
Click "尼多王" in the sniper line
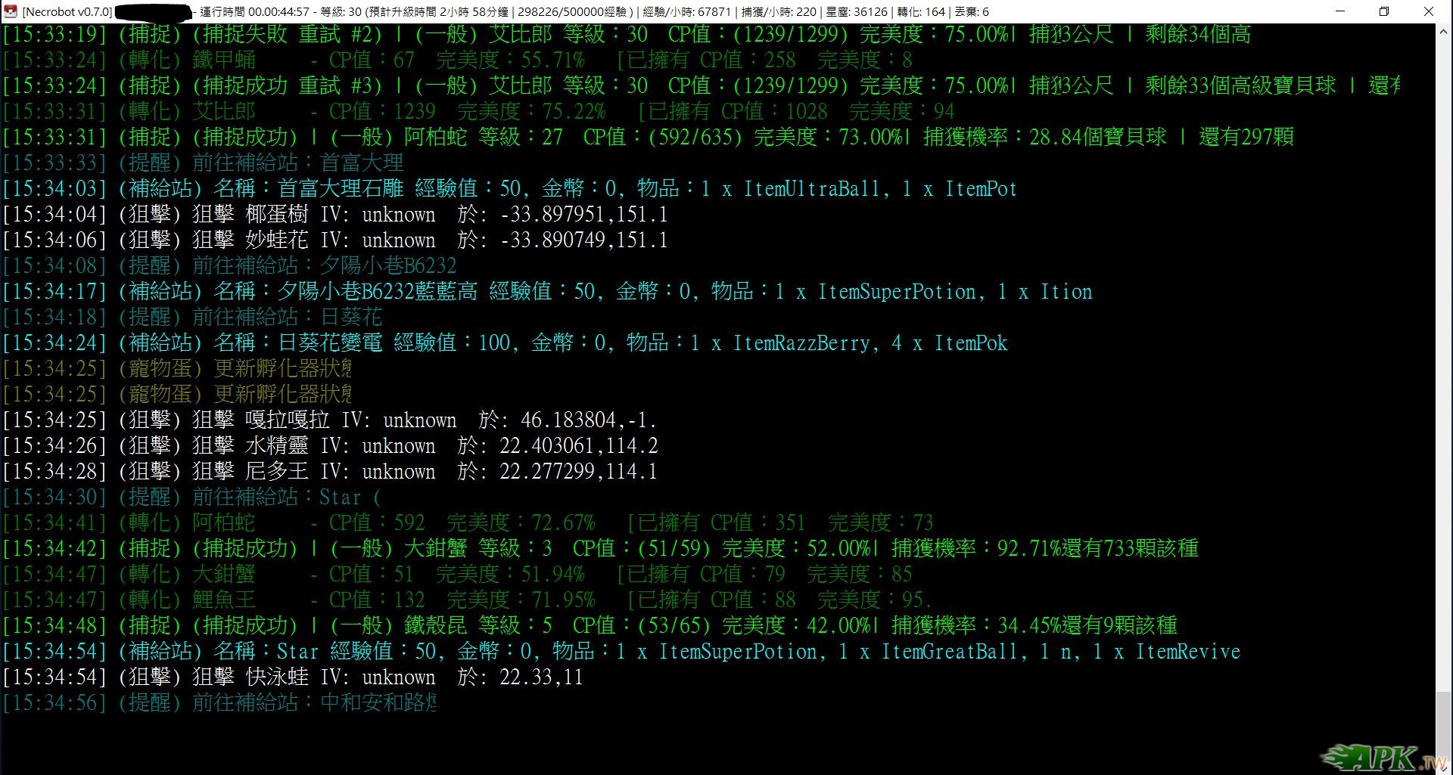click(x=277, y=472)
